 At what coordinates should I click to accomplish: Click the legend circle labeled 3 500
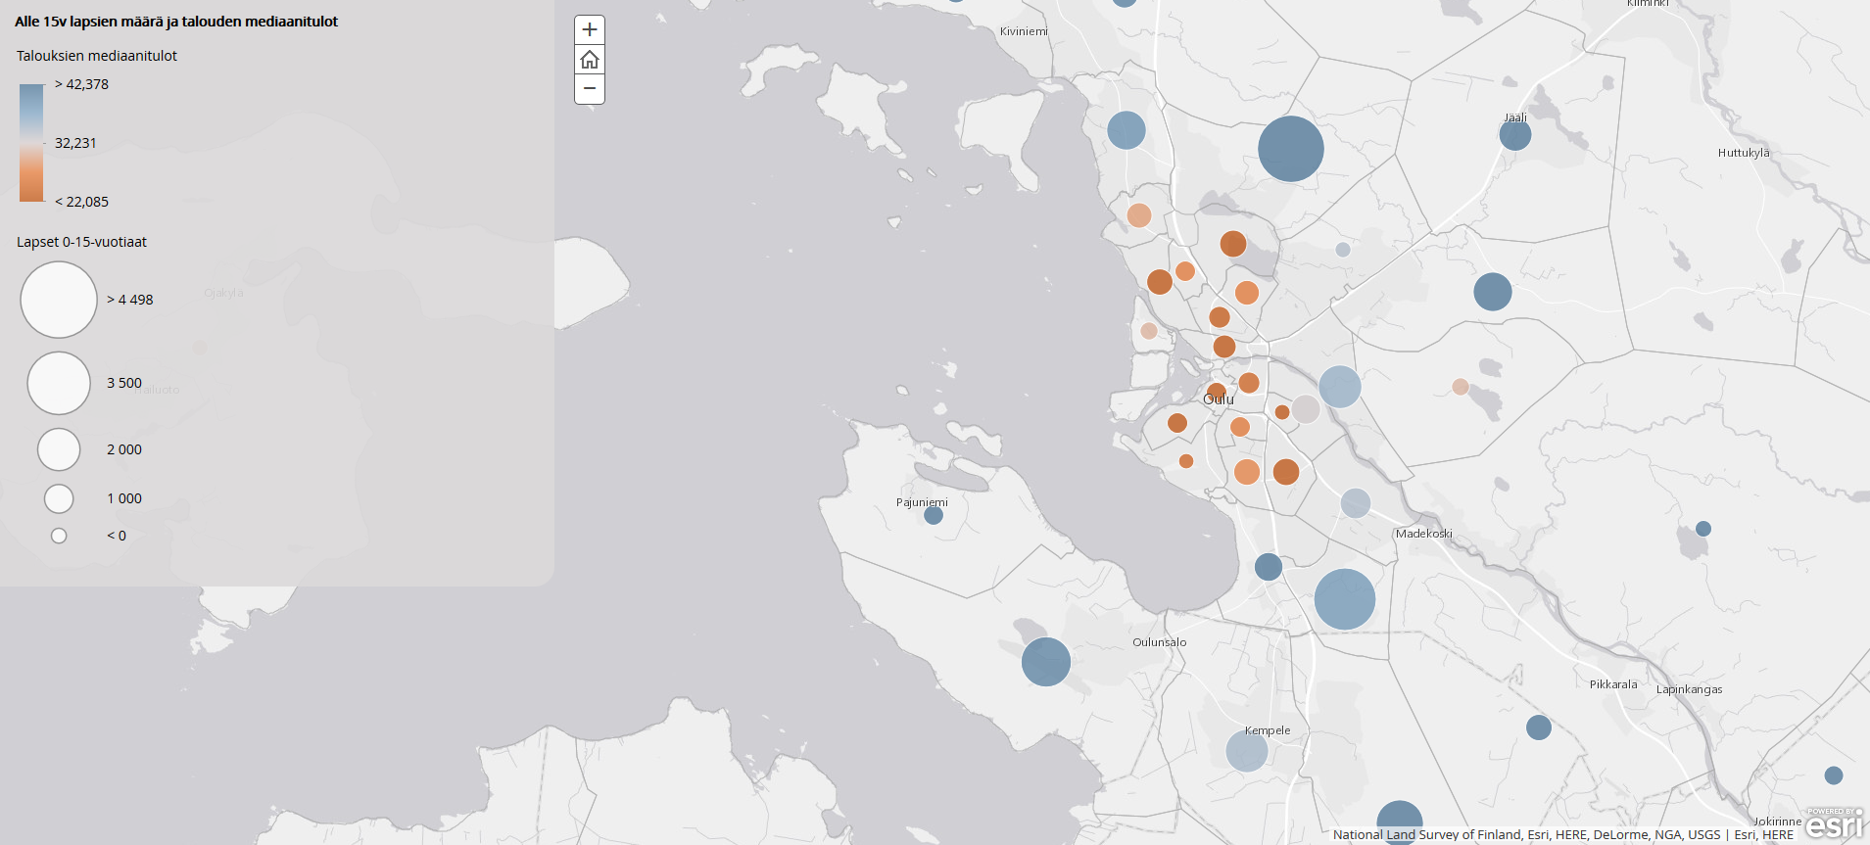pyautogui.click(x=59, y=383)
